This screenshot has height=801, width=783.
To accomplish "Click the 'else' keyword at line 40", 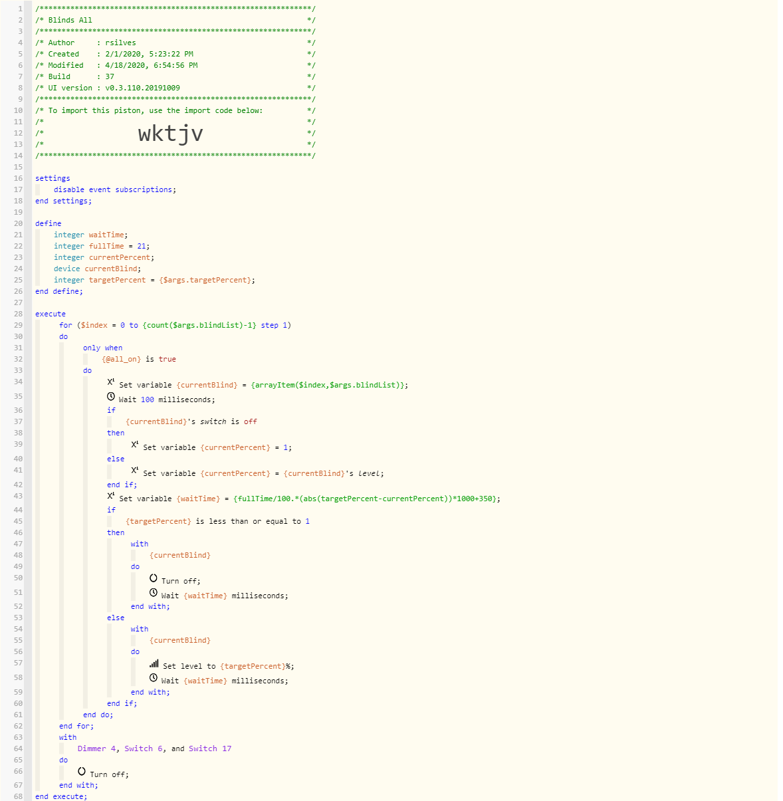I will coord(116,459).
